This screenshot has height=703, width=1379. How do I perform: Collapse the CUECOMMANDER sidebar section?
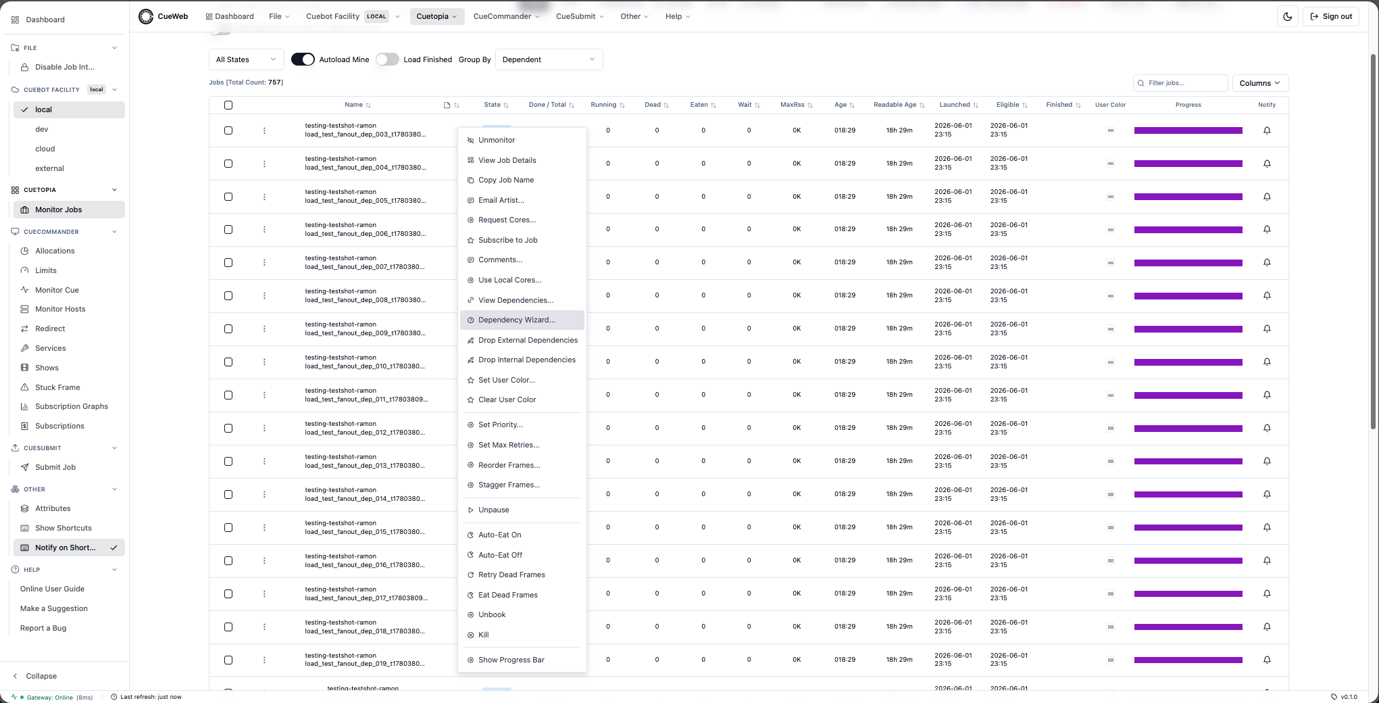click(x=114, y=232)
